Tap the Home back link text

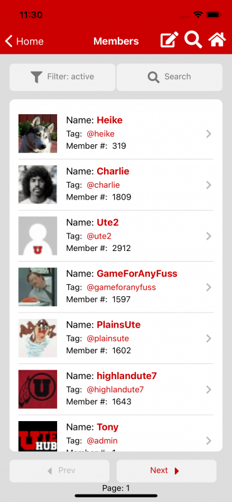click(29, 41)
